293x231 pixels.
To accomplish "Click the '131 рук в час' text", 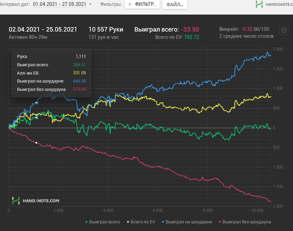I will [103, 37].
